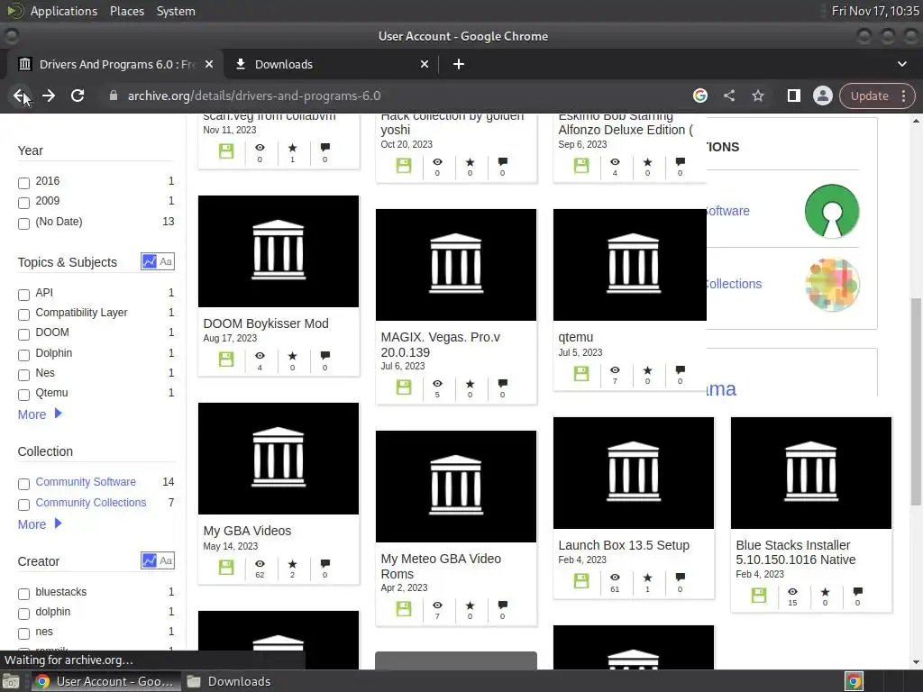The height and width of the screenshot is (692, 923).
Task: Open the Downloads taskbar window
Action: tap(230, 681)
